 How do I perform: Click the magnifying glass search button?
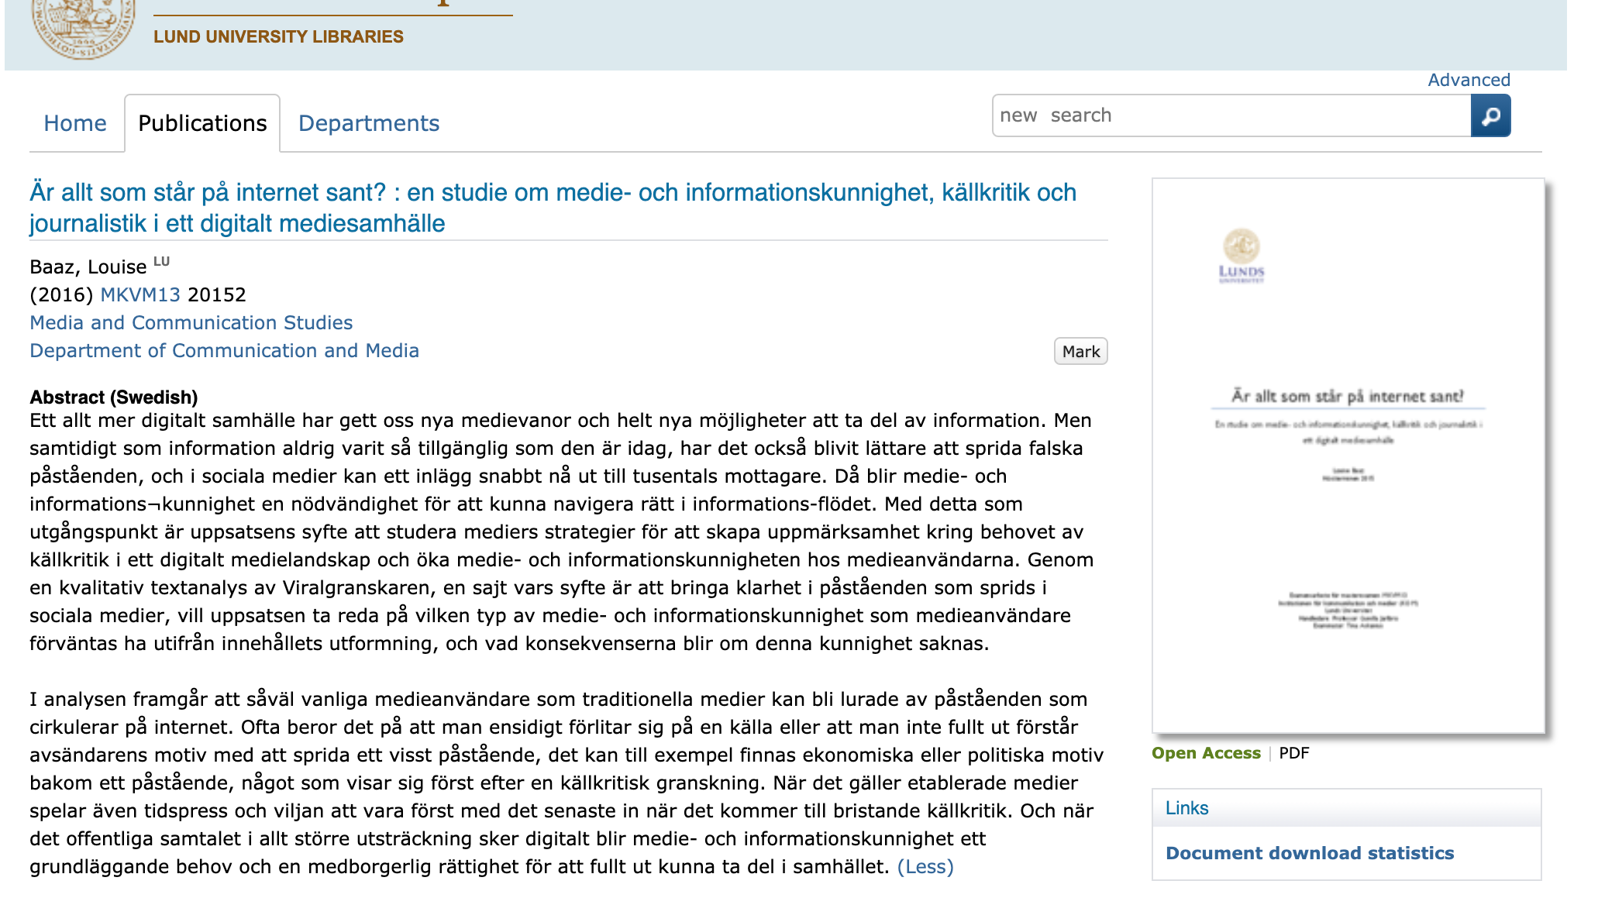tap(1490, 115)
